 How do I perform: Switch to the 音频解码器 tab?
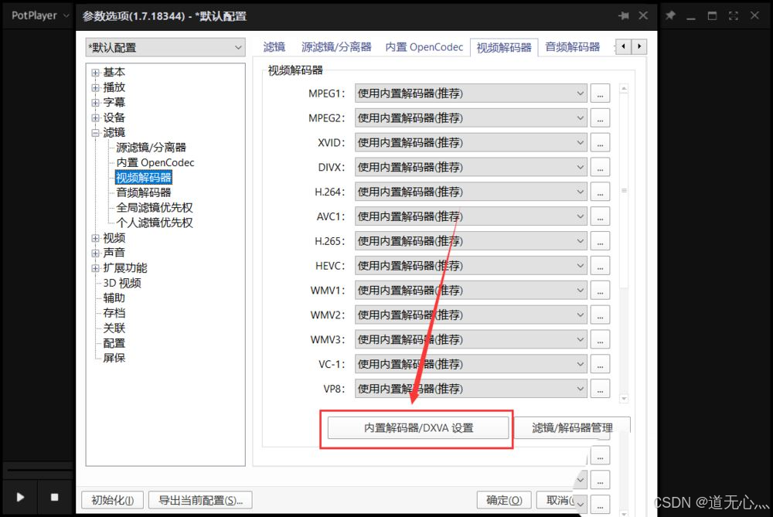click(572, 47)
